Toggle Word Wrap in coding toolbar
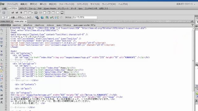 coord(2,67)
